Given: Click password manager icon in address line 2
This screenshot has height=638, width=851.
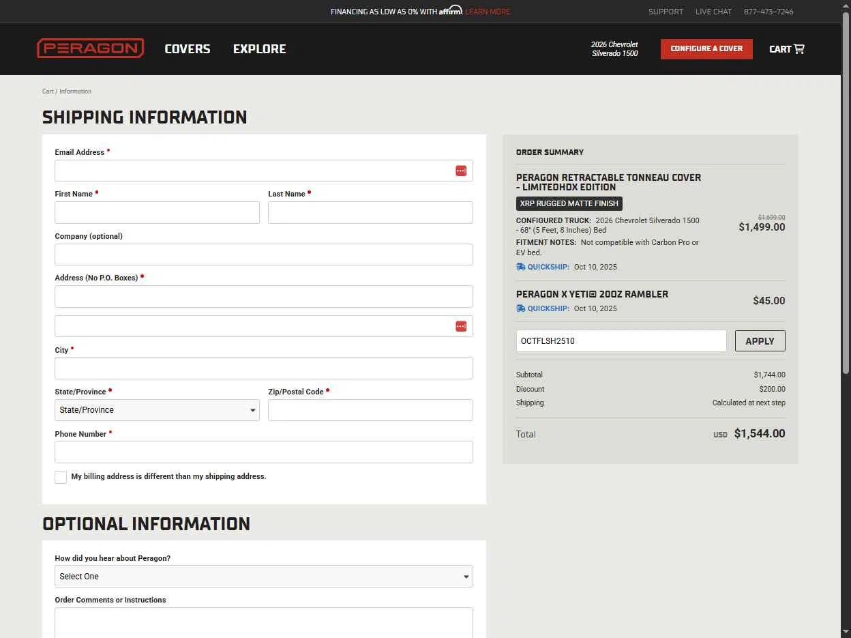Looking at the screenshot, I should pyautogui.click(x=461, y=326).
